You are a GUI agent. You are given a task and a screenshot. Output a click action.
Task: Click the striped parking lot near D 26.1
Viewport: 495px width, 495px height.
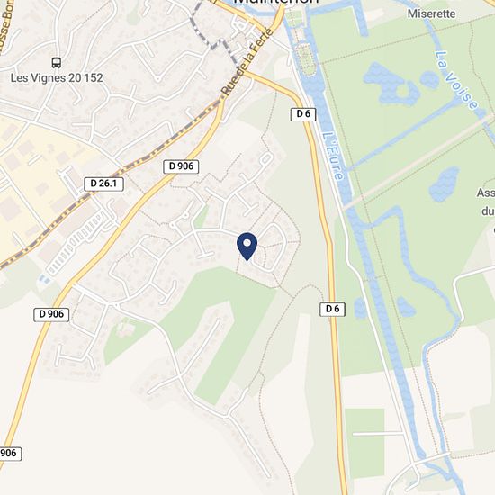click(x=76, y=241)
